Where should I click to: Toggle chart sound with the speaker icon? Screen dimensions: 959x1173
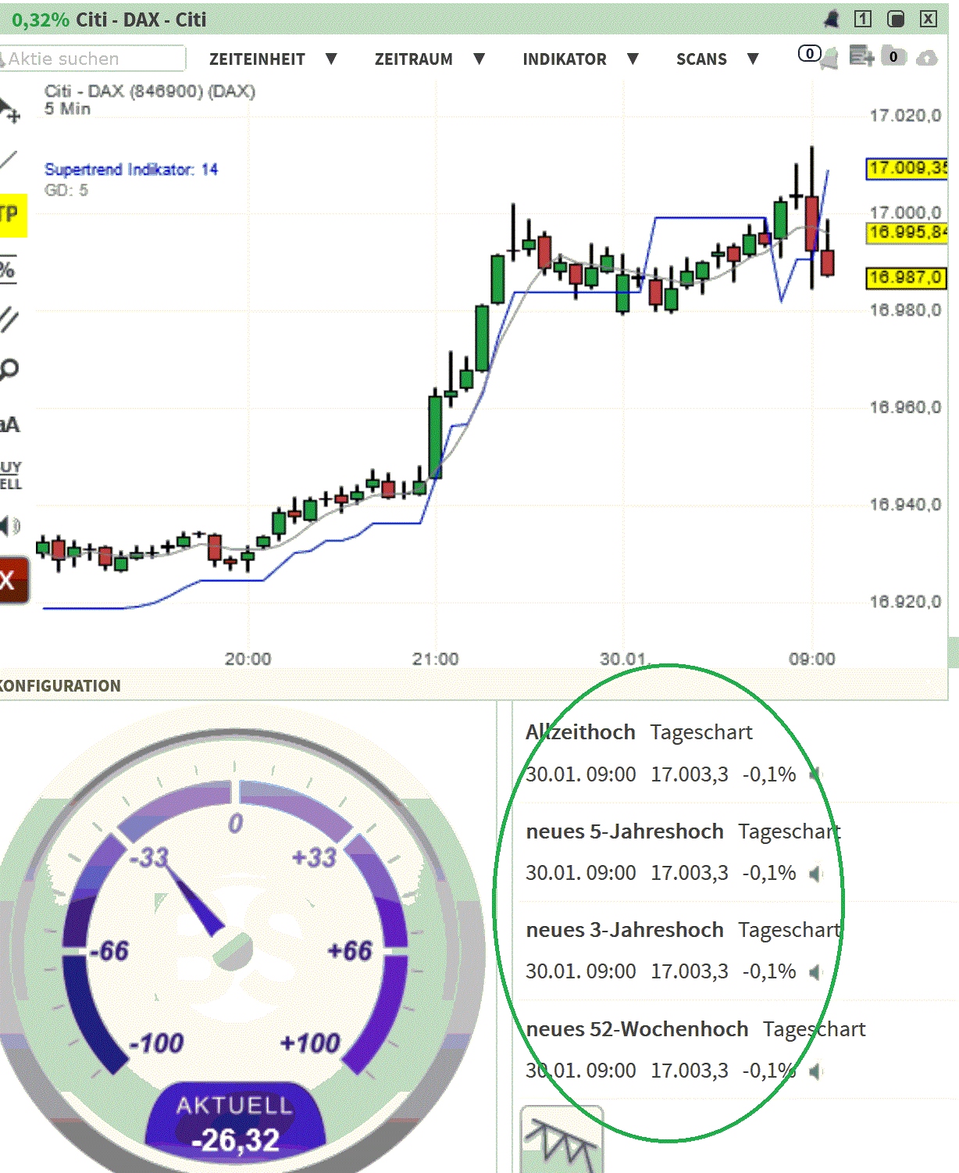8,525
